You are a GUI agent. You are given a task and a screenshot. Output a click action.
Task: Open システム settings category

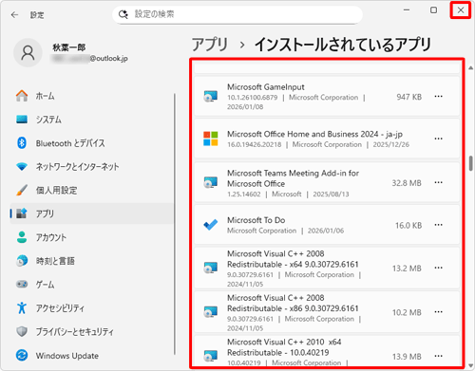92,120
